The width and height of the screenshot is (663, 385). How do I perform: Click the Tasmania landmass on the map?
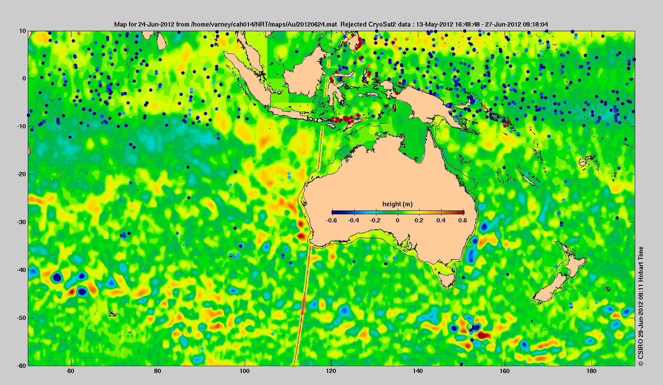tap(447, 280)
